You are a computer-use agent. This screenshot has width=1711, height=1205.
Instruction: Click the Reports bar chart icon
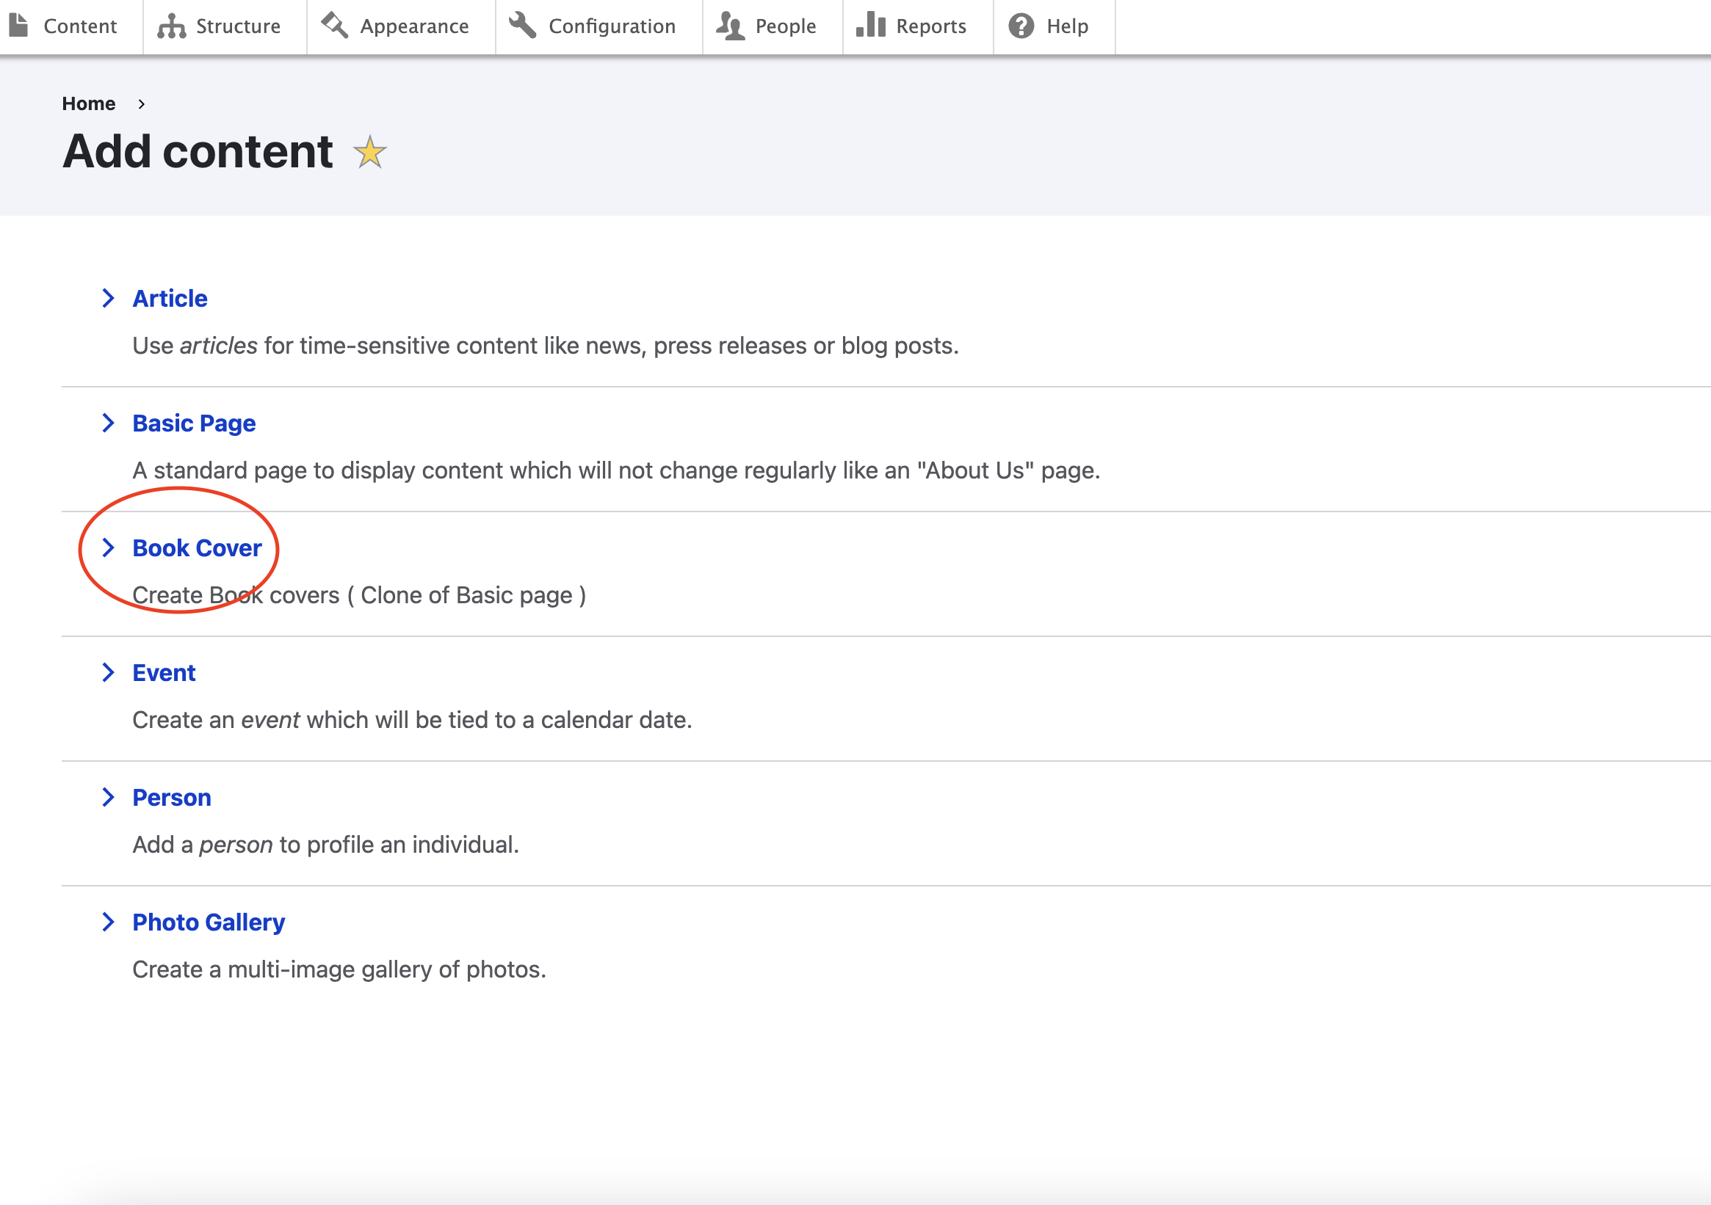point(870,26)
